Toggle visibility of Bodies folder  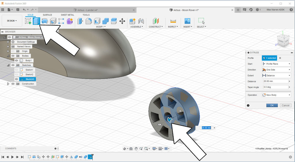click(13, 56)
